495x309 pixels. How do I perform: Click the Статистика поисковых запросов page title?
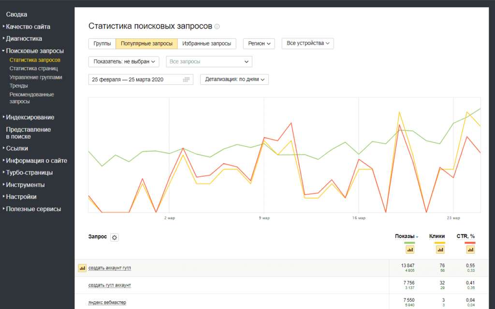pos(150,26)
